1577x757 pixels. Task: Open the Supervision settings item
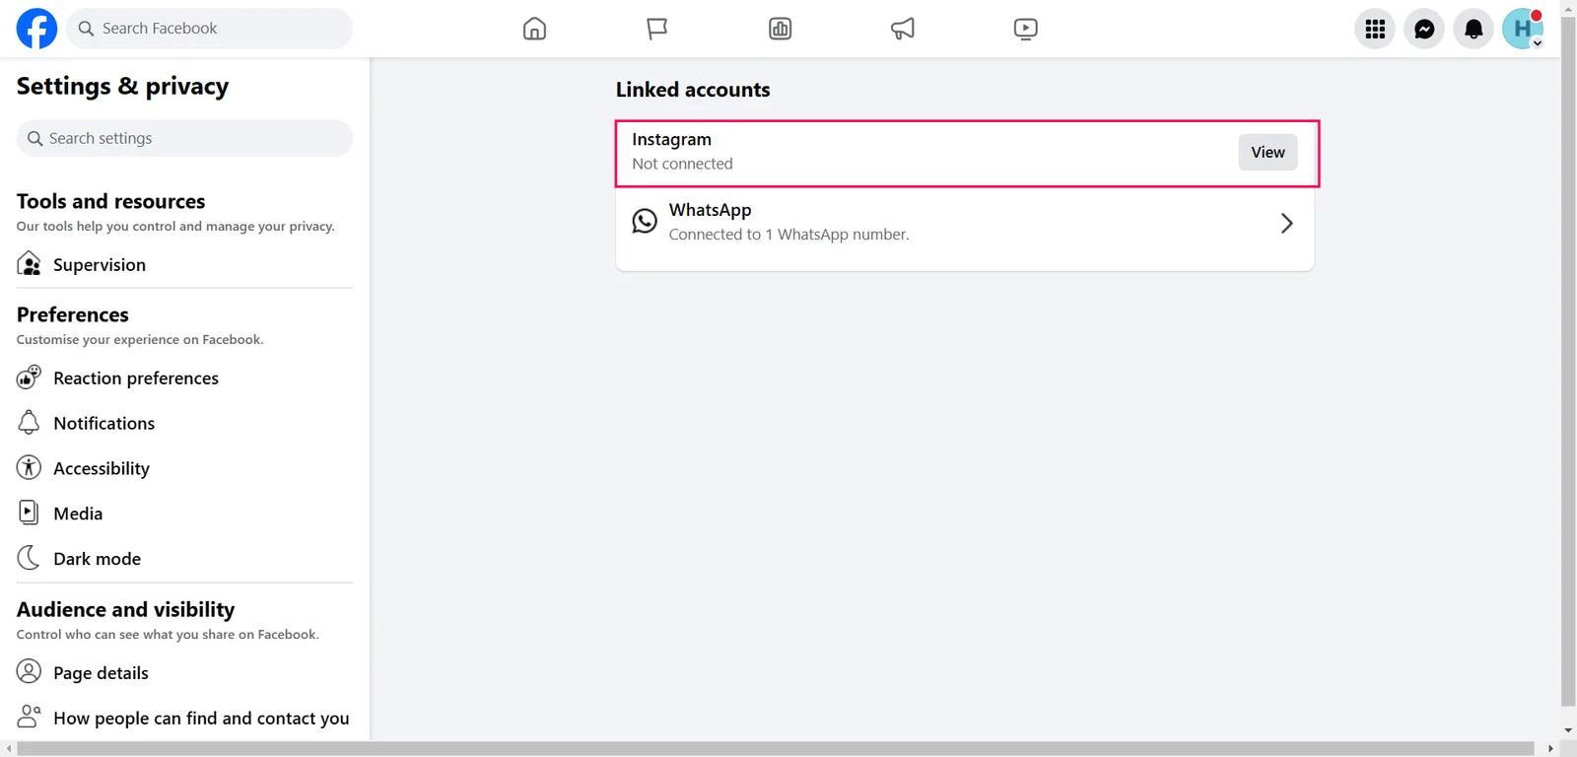(x=184, y=264)
